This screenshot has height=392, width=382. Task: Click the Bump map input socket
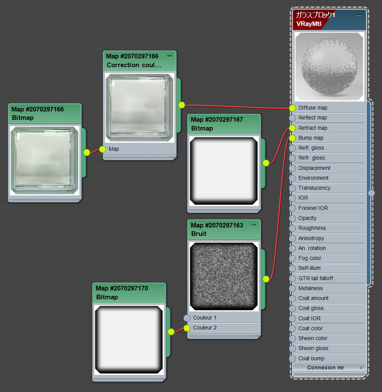pyautogui.click(x=292, y=138)
